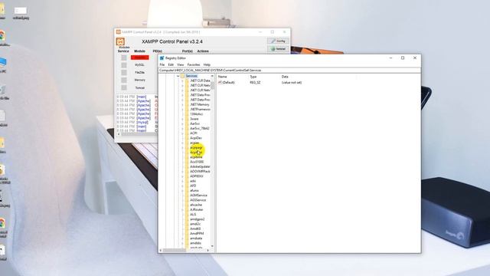This screenshot has width=490, height=276.
Task: Click the (value not set) data cell
Action: pyautogui.click(x=292, y=83)
